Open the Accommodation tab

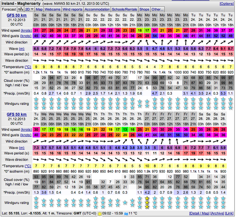(x=97, y=9)
